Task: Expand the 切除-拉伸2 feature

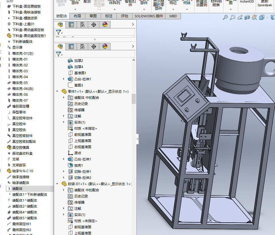Action: pos(64,178)
